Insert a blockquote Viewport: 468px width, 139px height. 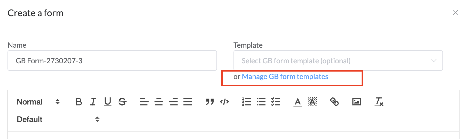pos(210,102)
